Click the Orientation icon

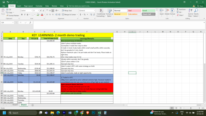click(57, 11)
